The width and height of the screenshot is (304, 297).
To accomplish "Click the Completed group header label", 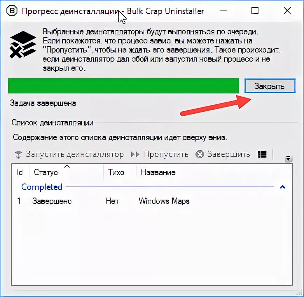I will [x=42, y=187].
